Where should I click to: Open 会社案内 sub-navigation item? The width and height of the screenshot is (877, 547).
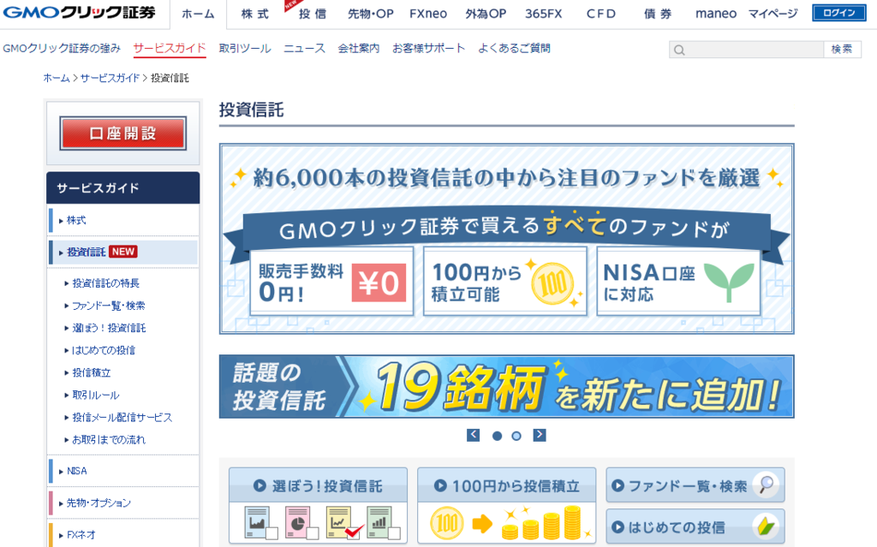pos(359,49)
